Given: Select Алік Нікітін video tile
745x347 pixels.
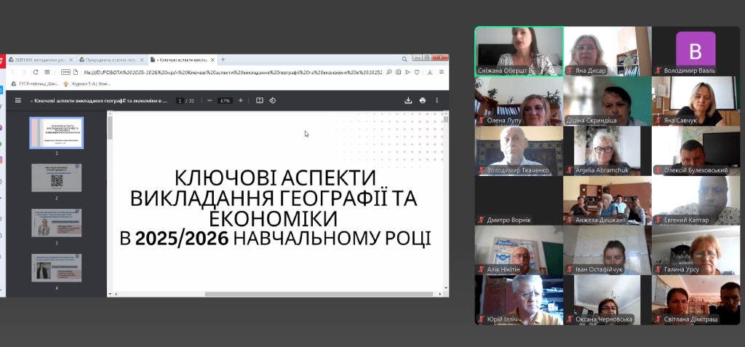Looking at the screenshot, I should coord(519,250).
